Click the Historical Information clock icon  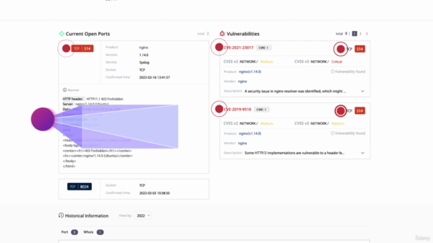[61, 215]
